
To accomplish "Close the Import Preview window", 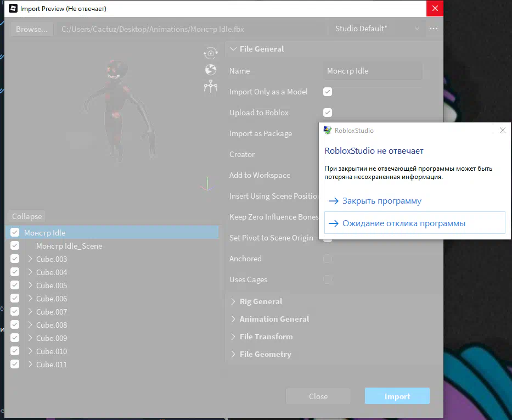I will coord(435,8).
